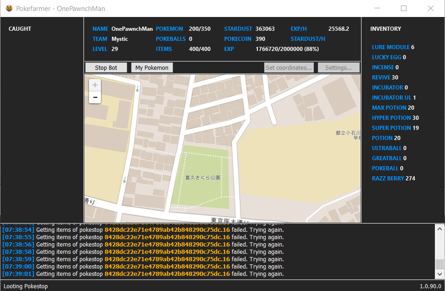
Task: Click the log scrollbar down arrow
Action: (439, 274)
